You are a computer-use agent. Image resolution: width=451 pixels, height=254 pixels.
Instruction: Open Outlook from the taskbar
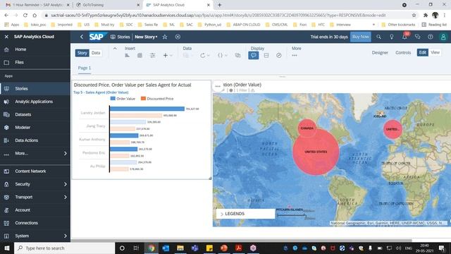tap(166, 248)
